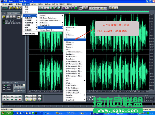Screen dimensions: 155x115
Task: Toggle the 视频 file type checkbox
Action: [4, 89]
